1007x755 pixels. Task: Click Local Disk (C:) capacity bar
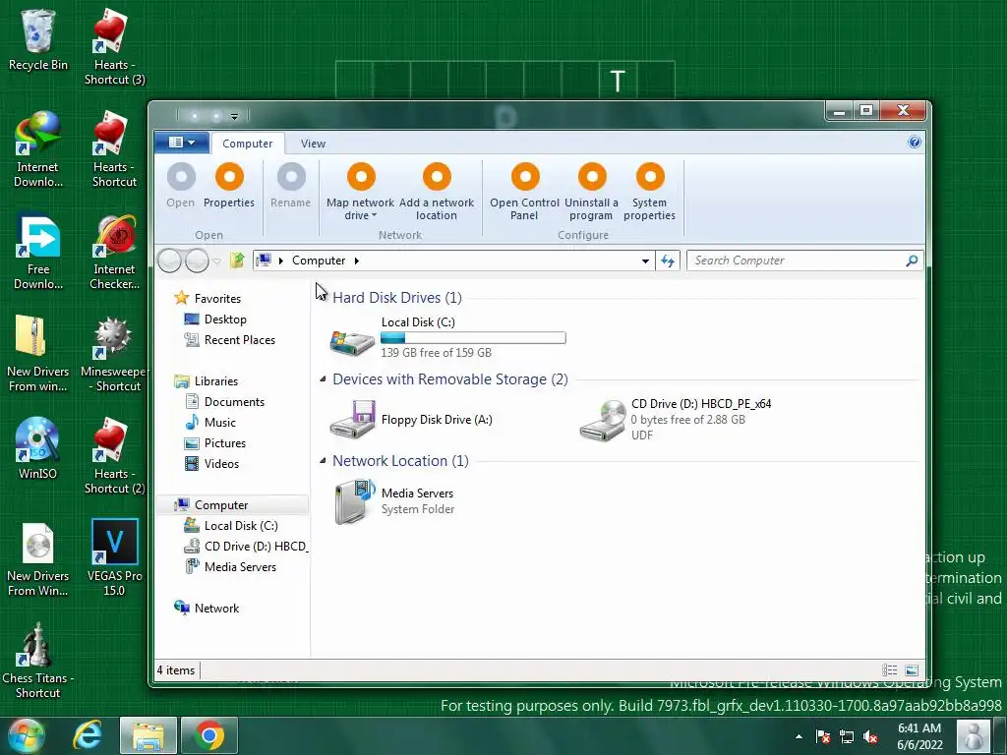(473, 338)
